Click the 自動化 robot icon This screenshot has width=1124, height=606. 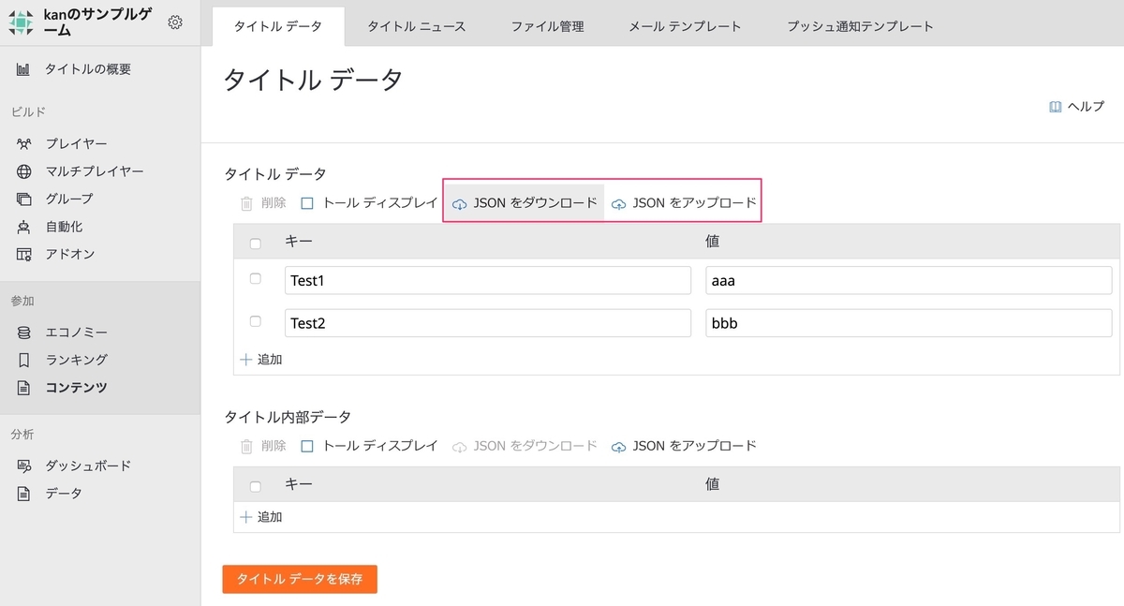pyautogui.click(x=24, y=227)
